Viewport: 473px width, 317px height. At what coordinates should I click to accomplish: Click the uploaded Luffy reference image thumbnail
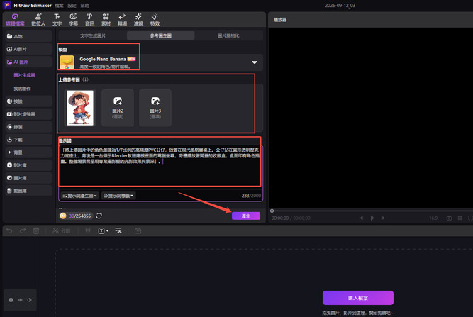(x=79, y=108)
